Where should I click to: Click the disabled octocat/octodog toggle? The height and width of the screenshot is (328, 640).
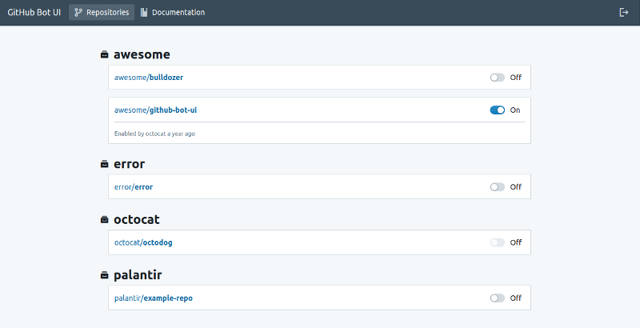point(497,242)
